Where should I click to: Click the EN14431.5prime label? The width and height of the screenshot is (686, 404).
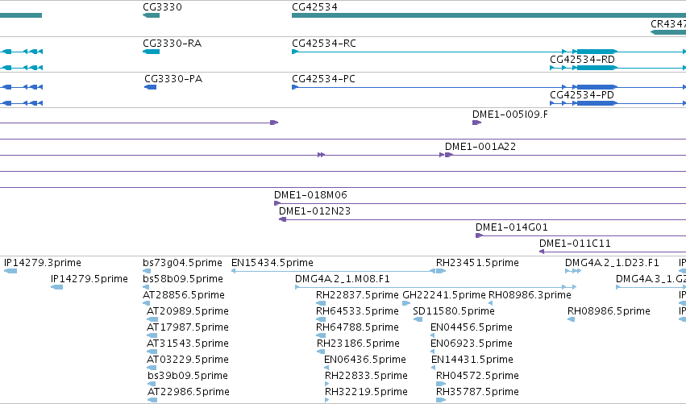[x=472, y=360]
